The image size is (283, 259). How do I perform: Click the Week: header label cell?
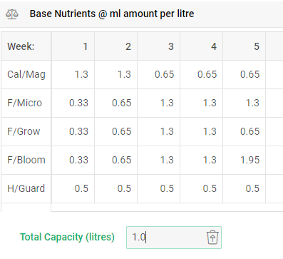click(26, 46)
